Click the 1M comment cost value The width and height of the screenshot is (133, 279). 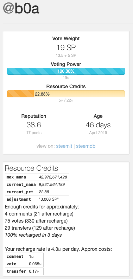point(31,256)
